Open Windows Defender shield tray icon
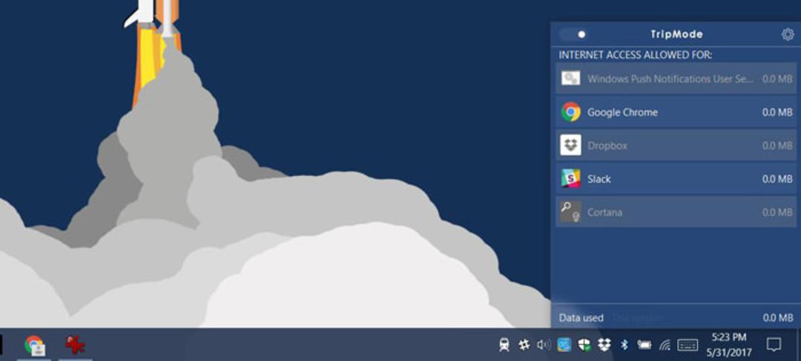The width and height of the screenshot is (801, 361). (584, 345)
